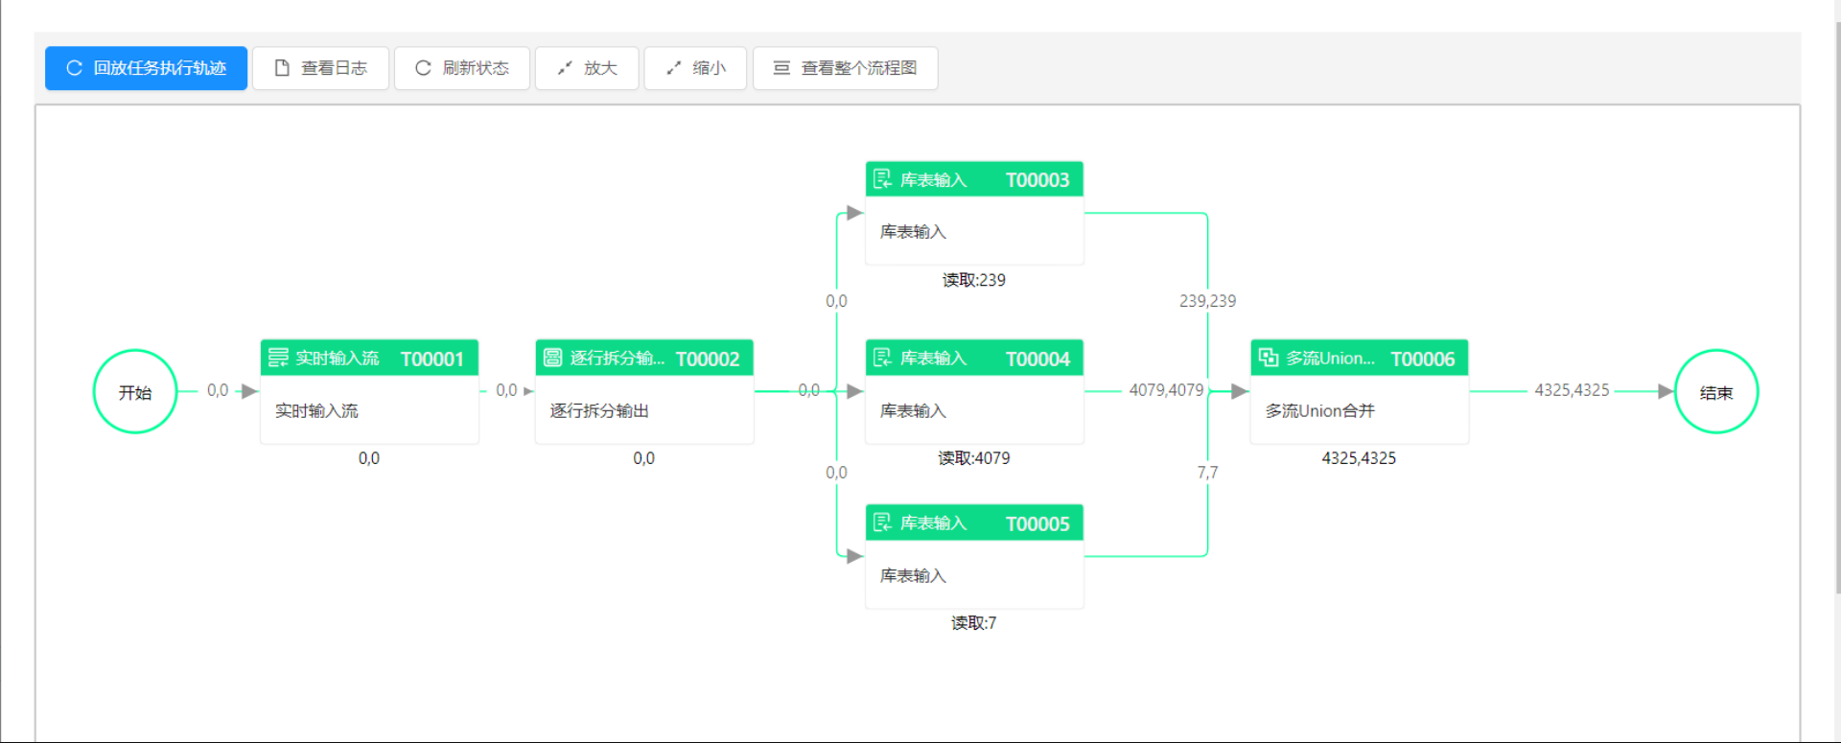Click the 多流Union合并 node body
This screenshot has height=743, width=1841.
(x=1360, y=410)
